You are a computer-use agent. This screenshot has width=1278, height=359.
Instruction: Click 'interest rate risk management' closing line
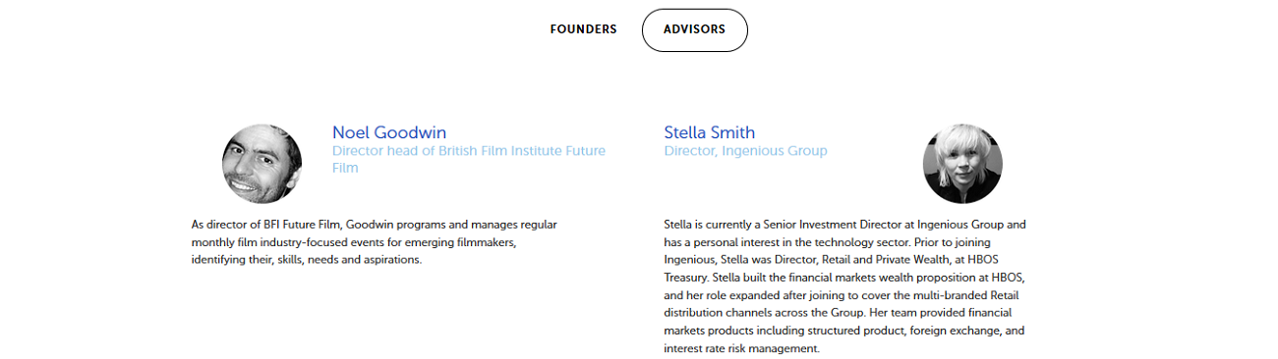[x=741, y=348]
